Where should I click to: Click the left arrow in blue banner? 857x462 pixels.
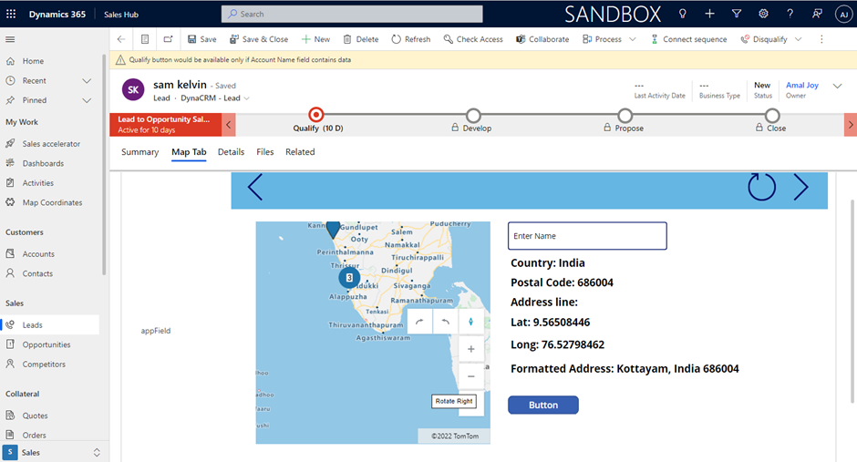coord(255,187)
